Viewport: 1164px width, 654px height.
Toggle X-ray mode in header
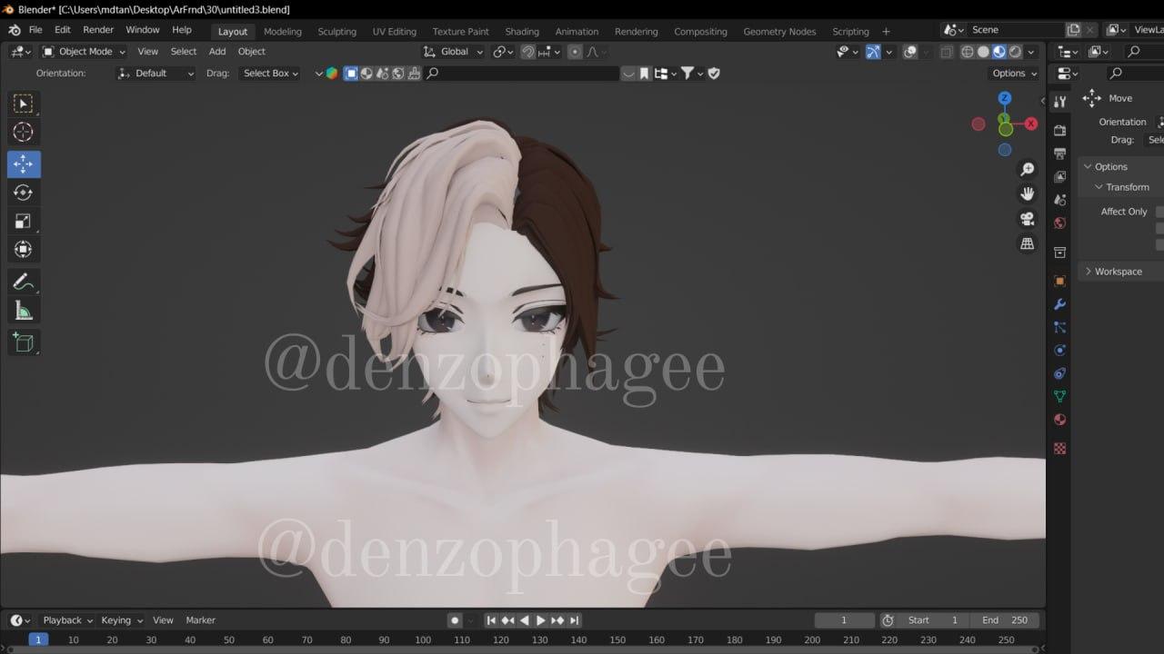tap(947, 52)
